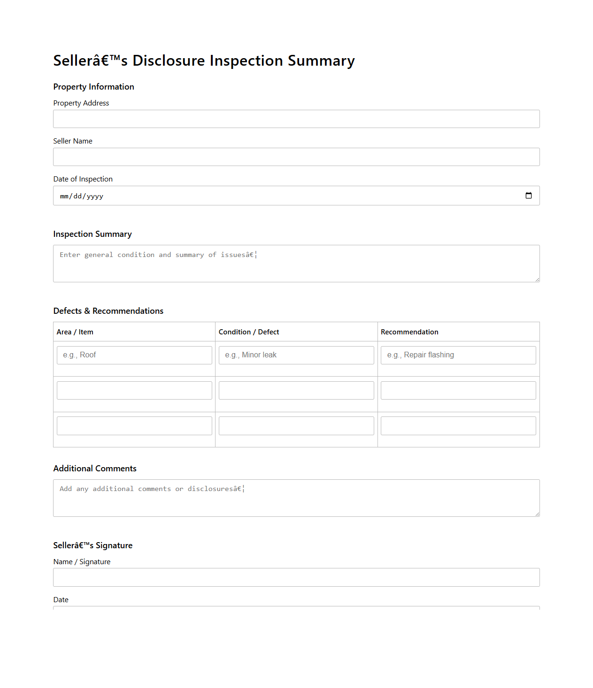Open the date picker calendar icon
Screen dimensions: 593x688
tap(529, 196)
